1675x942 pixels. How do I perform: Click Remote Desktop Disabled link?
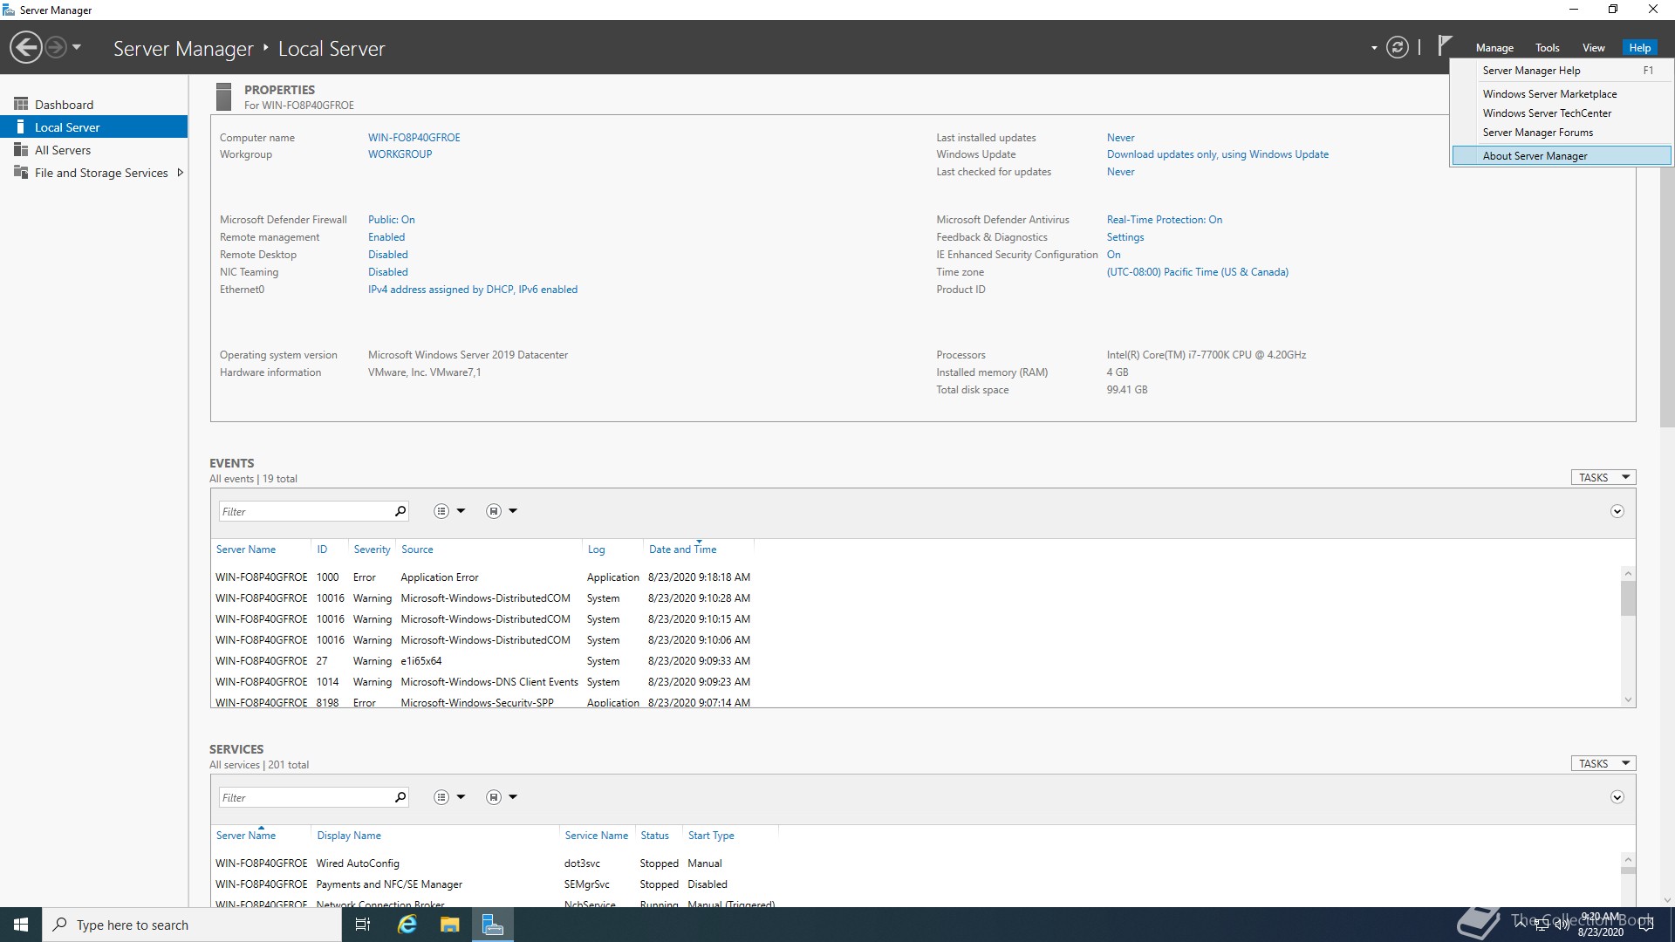388,255
